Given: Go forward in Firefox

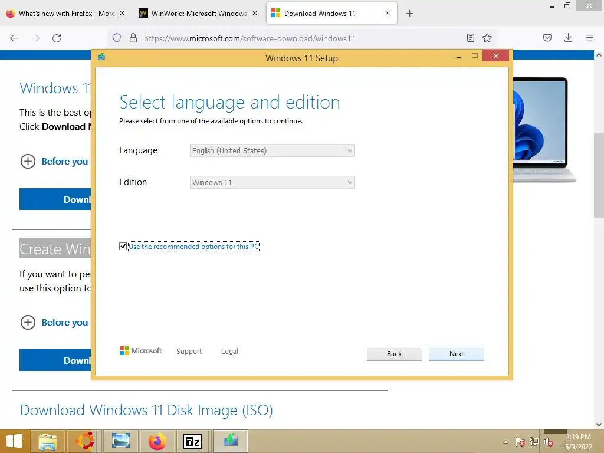Looking at the screenshot, I should 35,38.
